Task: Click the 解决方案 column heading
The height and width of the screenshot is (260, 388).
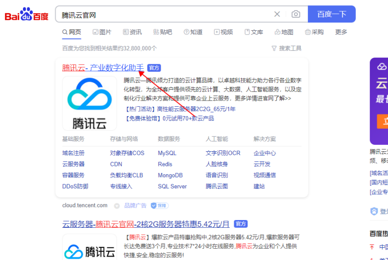Action: [265, 139]
